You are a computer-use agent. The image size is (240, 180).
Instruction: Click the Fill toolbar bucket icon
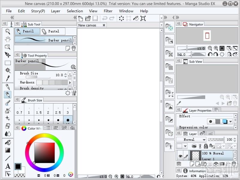point(136,18)
